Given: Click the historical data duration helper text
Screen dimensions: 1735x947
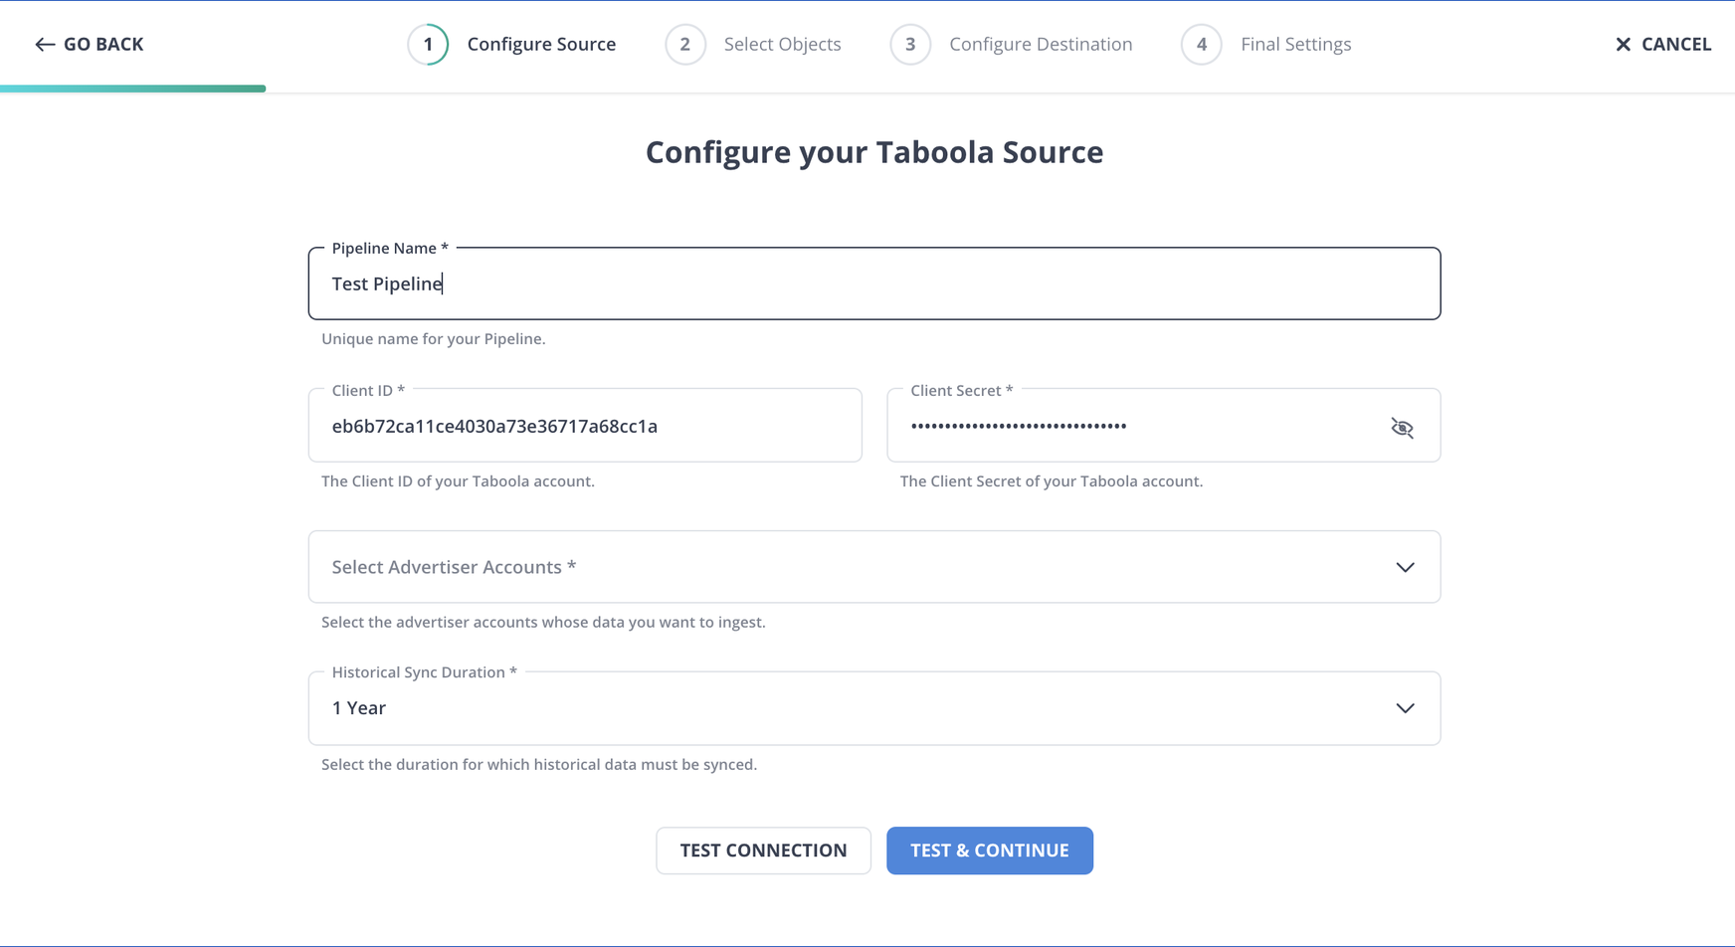Looking at the screenshot, I should pos(539,765).
